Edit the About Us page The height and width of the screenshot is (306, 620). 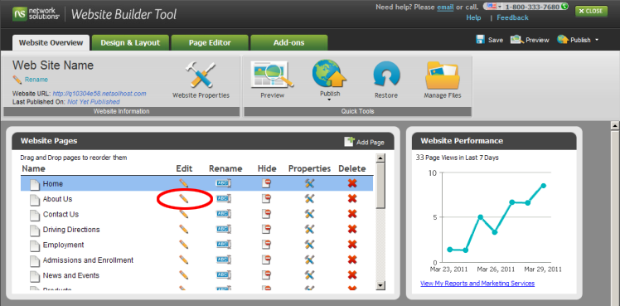pos(183,198)
